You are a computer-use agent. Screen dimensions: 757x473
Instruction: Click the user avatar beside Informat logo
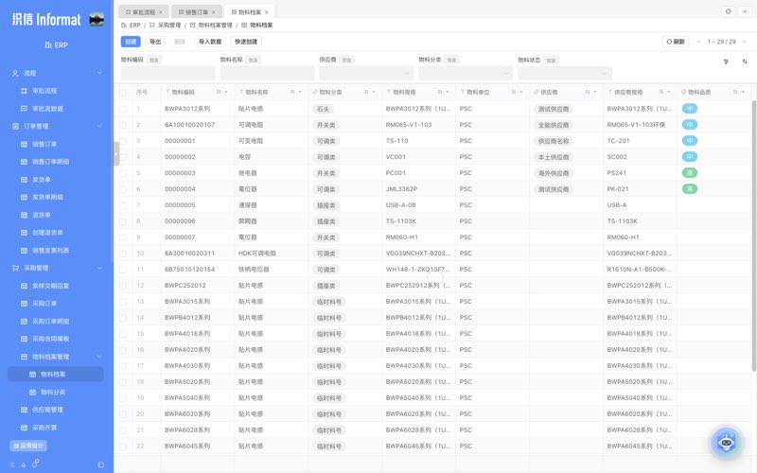(x=97, y=19)
